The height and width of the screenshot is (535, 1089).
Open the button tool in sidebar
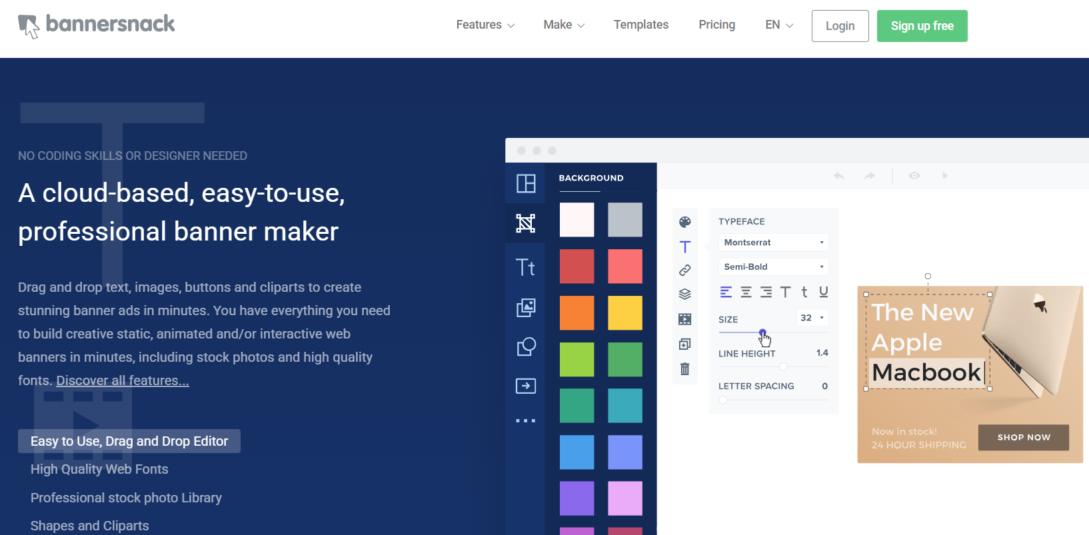point(526,386)
